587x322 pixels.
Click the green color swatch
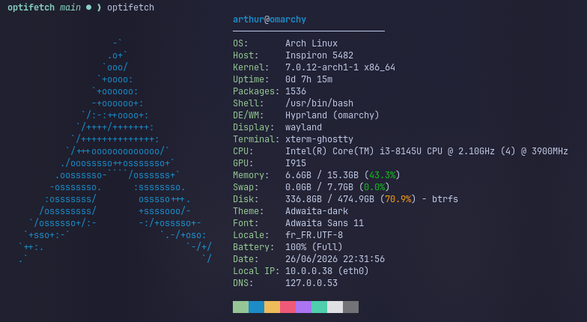[241, 307]
